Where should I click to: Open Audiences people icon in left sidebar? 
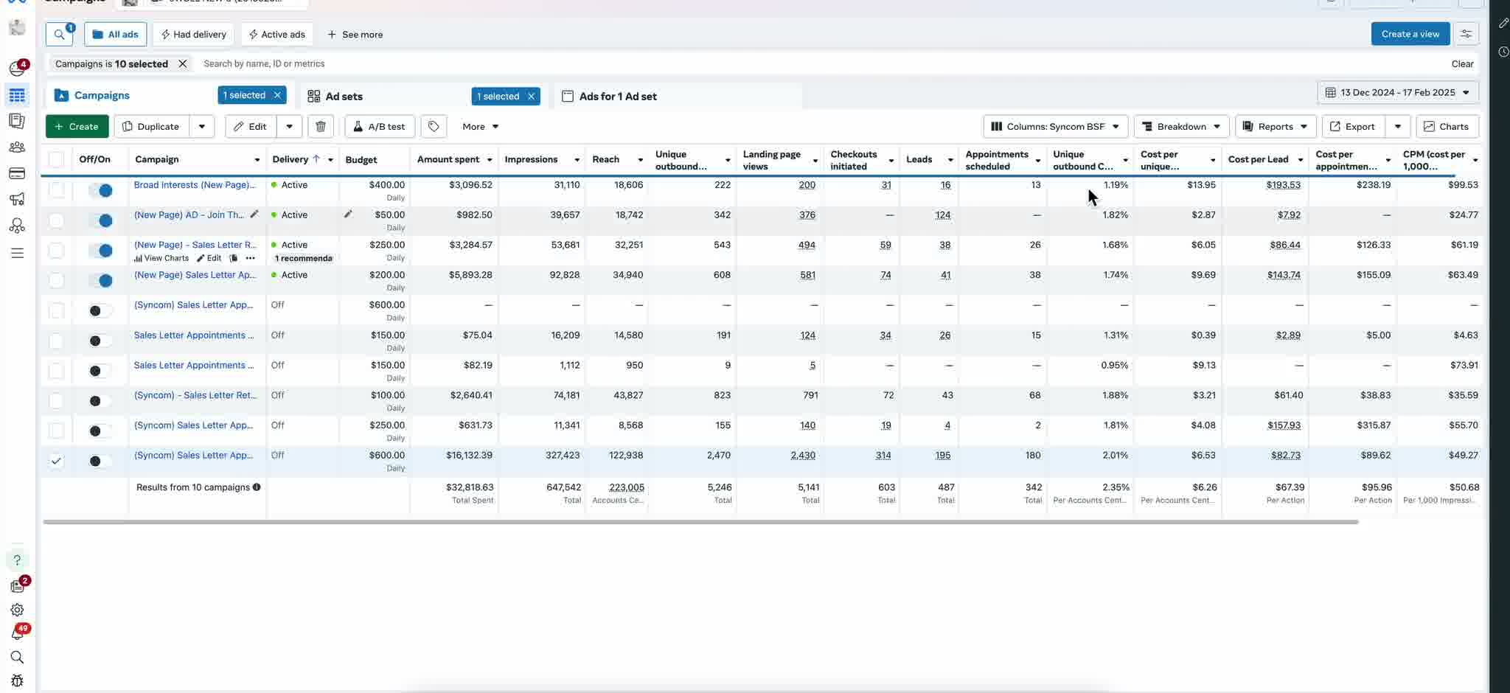click(17, 147)
